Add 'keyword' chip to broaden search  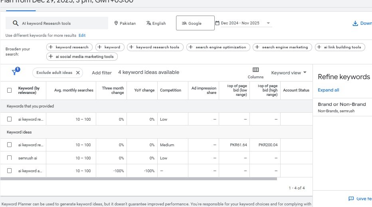pos(109,47)
